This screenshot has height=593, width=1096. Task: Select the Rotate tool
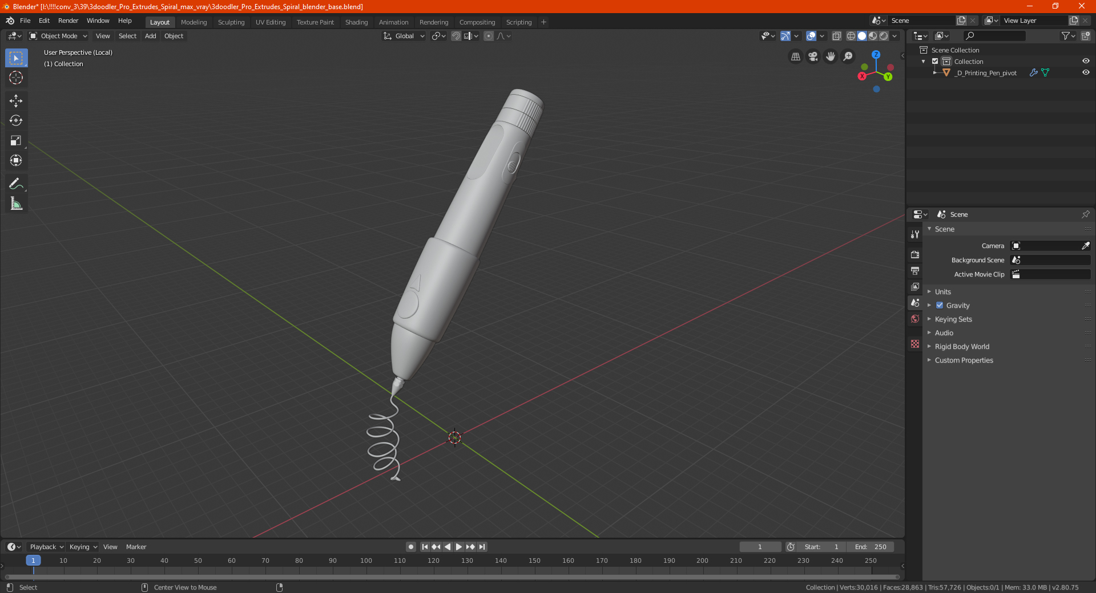(x=16, y=120)
